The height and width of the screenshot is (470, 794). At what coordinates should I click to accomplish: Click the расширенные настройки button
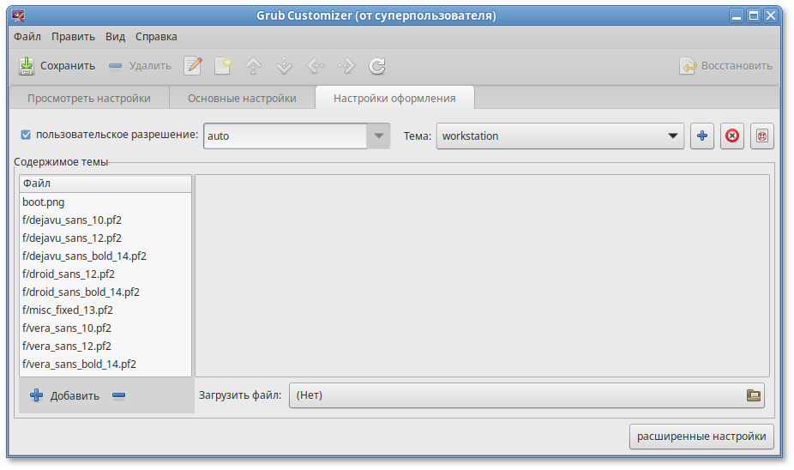coord(701,437)
